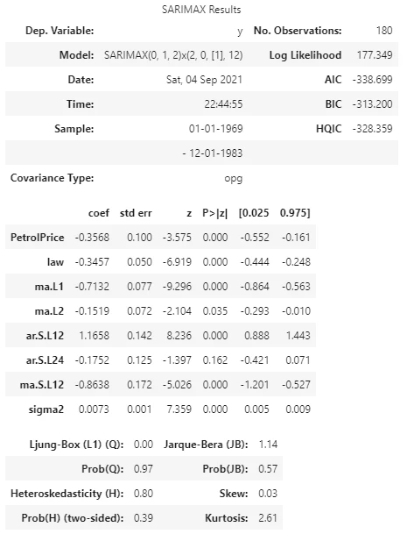Select the ar.S.L24 p-value 0.162

tap(214, 359)
